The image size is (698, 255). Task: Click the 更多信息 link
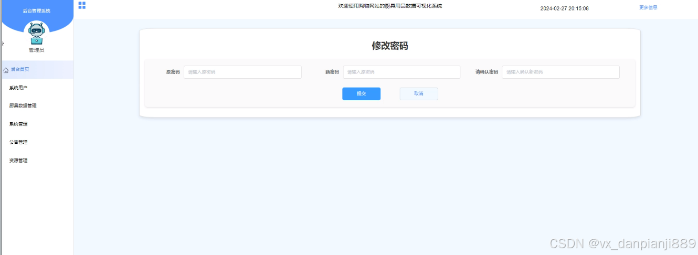pyautogui.click(x=648, y=7)
